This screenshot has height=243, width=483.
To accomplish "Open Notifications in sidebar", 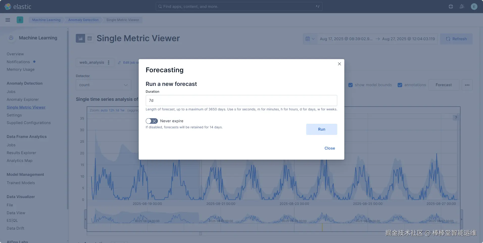I will click(18, 62).
